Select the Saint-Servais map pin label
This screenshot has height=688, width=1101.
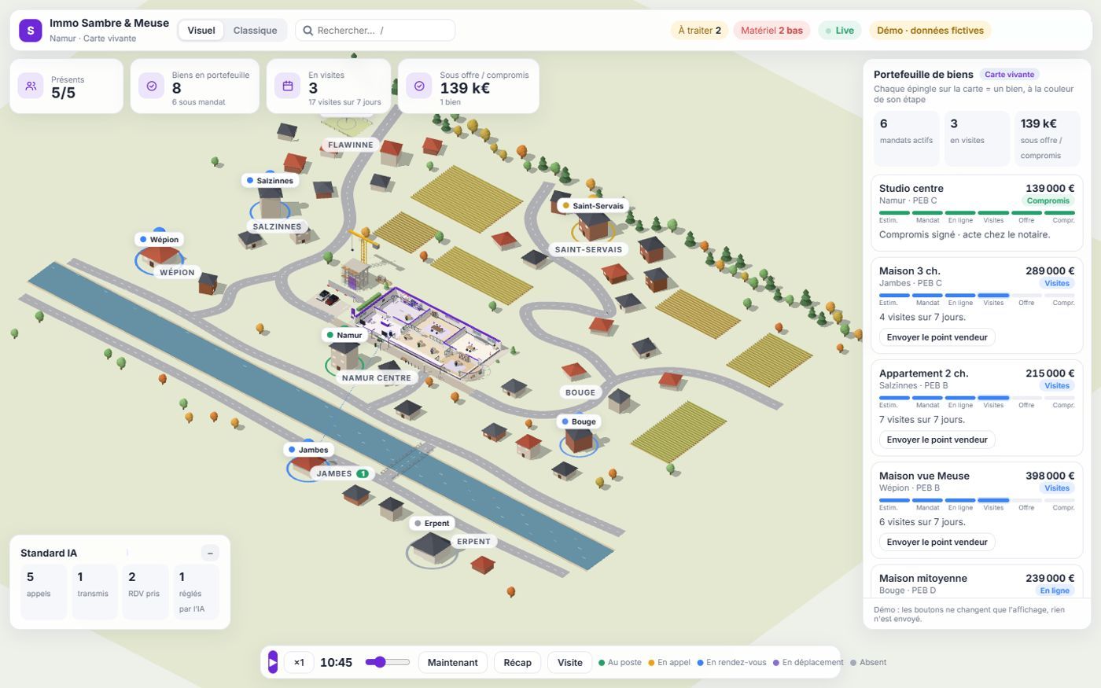(593, 206)
